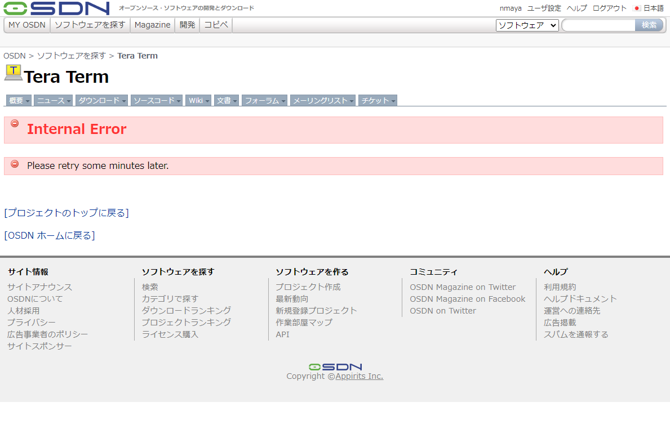Open ヘルプドキュメント footer link
Viewport: 670px width, 447px height.
(580, 299)
